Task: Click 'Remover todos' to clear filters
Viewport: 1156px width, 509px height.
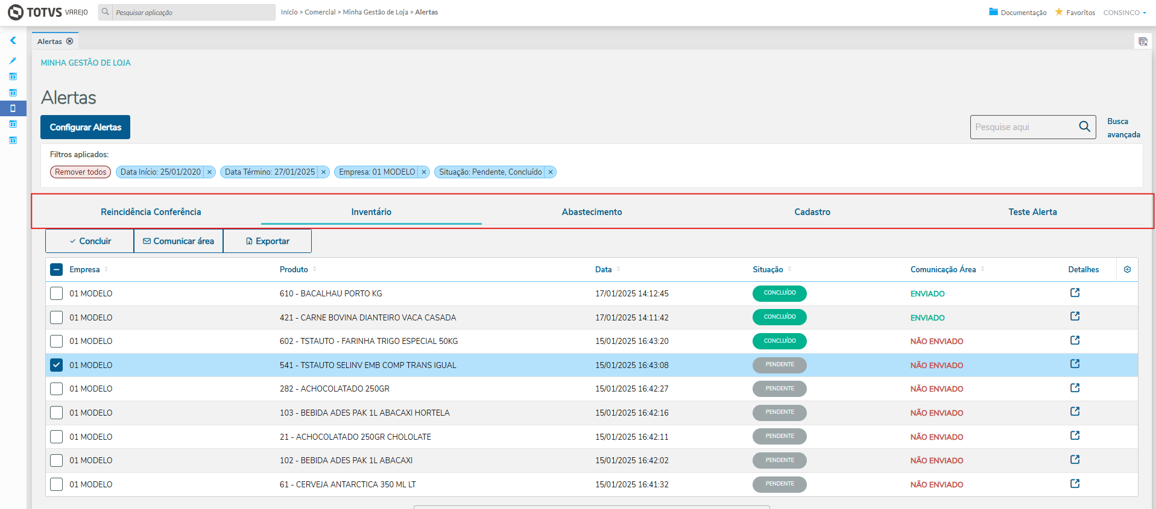Action: pos(80,172)
